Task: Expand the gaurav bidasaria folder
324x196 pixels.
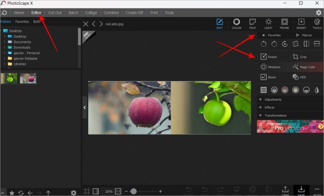Action: 4,58
